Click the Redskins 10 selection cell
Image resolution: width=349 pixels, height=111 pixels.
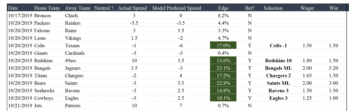pyautogui.click(x=278, y=61)
